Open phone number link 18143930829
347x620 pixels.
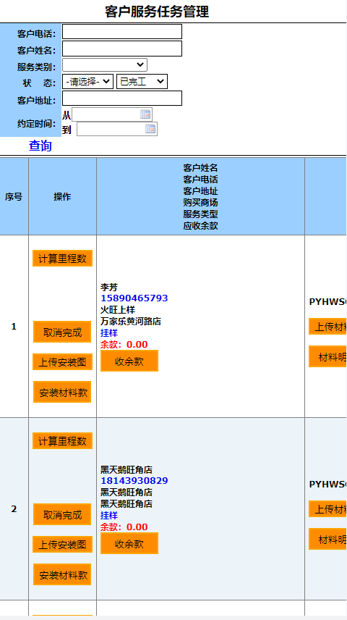134,481
